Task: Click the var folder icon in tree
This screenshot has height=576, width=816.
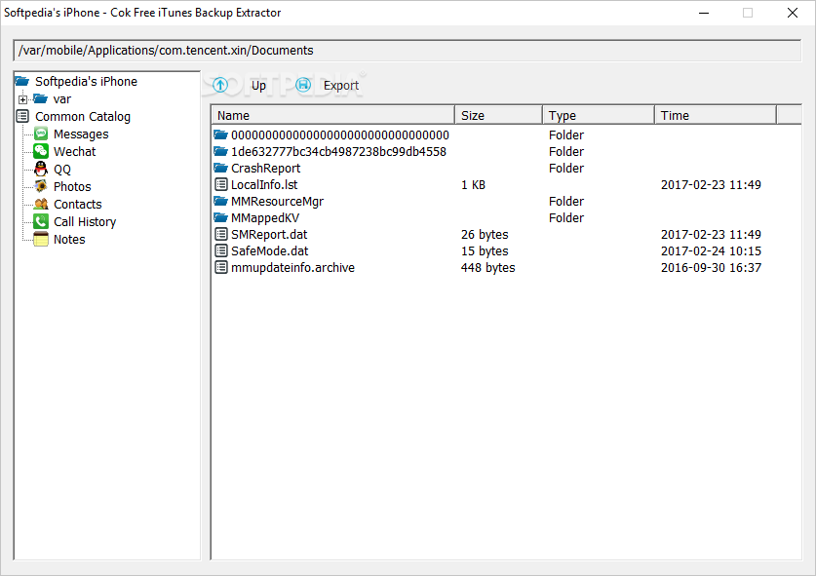Action: tap(41, 98)
